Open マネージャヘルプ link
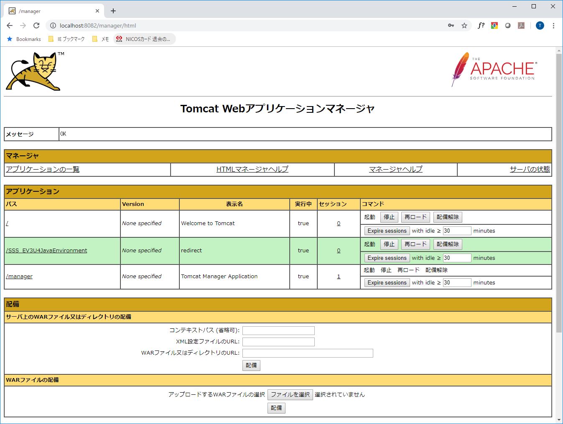563x424 pixels. [x=396, y=169]
